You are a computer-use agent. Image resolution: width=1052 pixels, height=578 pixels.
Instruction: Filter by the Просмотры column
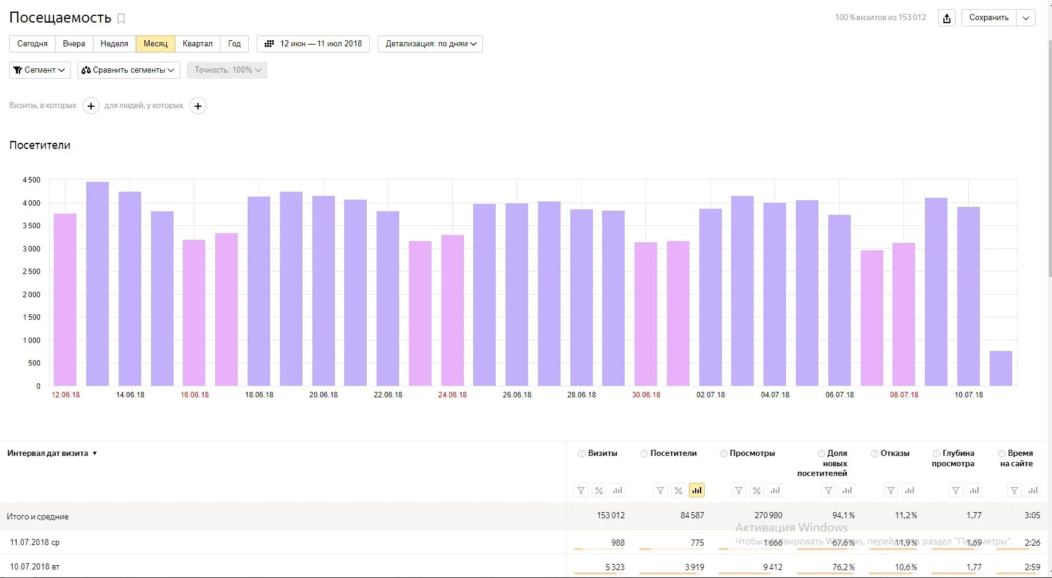739,490
